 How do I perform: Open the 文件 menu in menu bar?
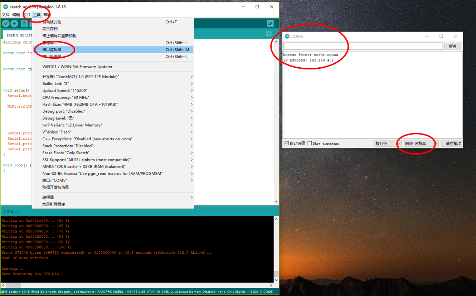[x=6, y=15]
